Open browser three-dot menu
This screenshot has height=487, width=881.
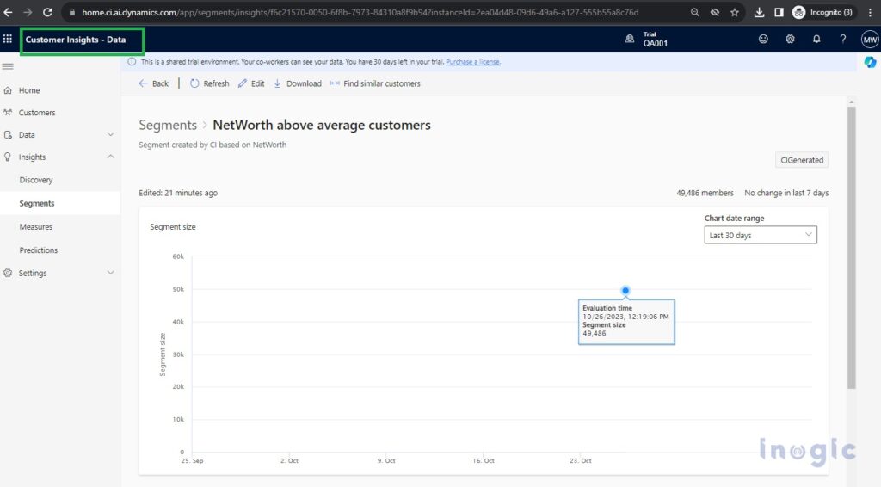point(870,12)
